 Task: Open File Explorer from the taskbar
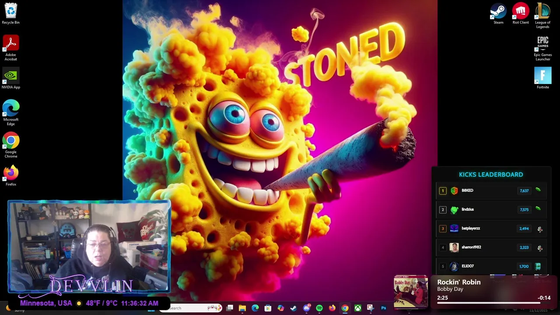[242, 308]
